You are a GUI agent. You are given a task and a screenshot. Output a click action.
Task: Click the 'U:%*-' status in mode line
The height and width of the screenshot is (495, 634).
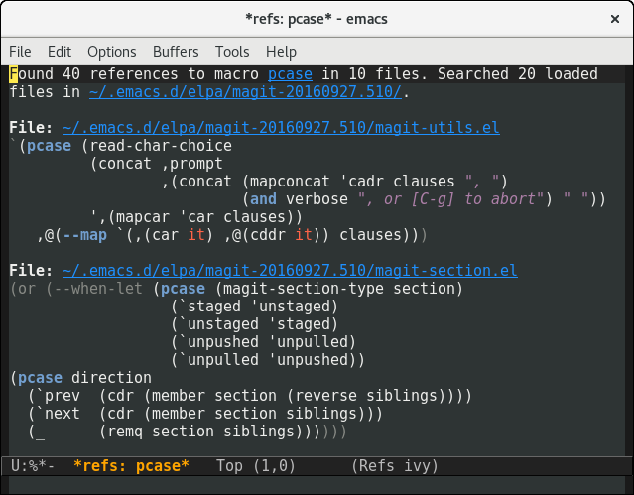pos(33,466)
